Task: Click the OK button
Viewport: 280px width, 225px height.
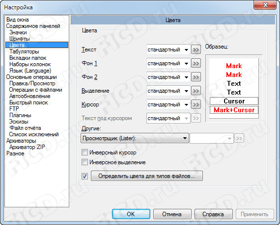Action: point(131,214)
